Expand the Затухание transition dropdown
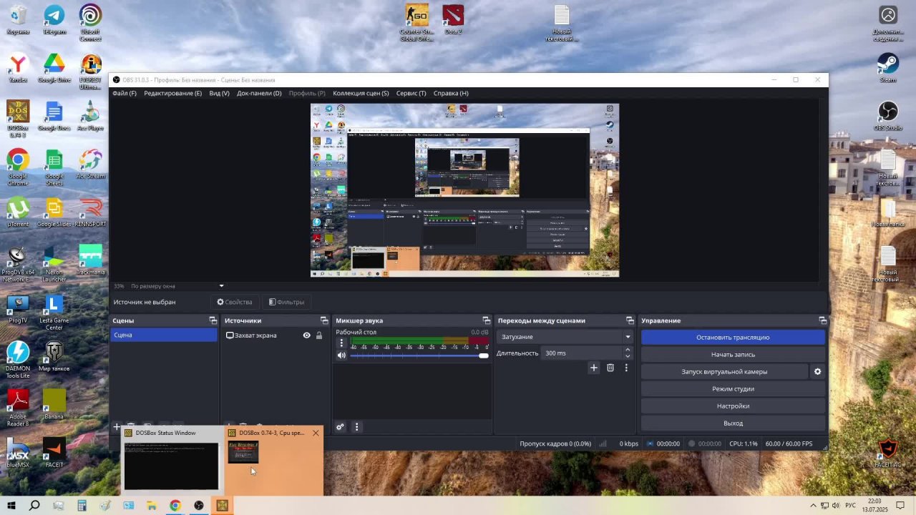Screen dimensions: 916x515 pos(628,337)
